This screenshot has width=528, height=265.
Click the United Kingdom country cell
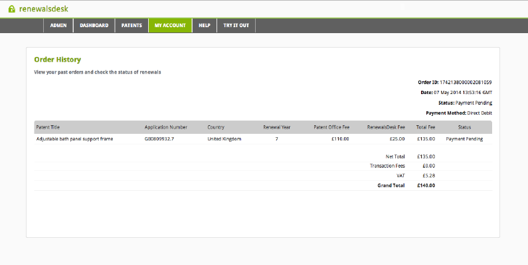click(224, 138)
